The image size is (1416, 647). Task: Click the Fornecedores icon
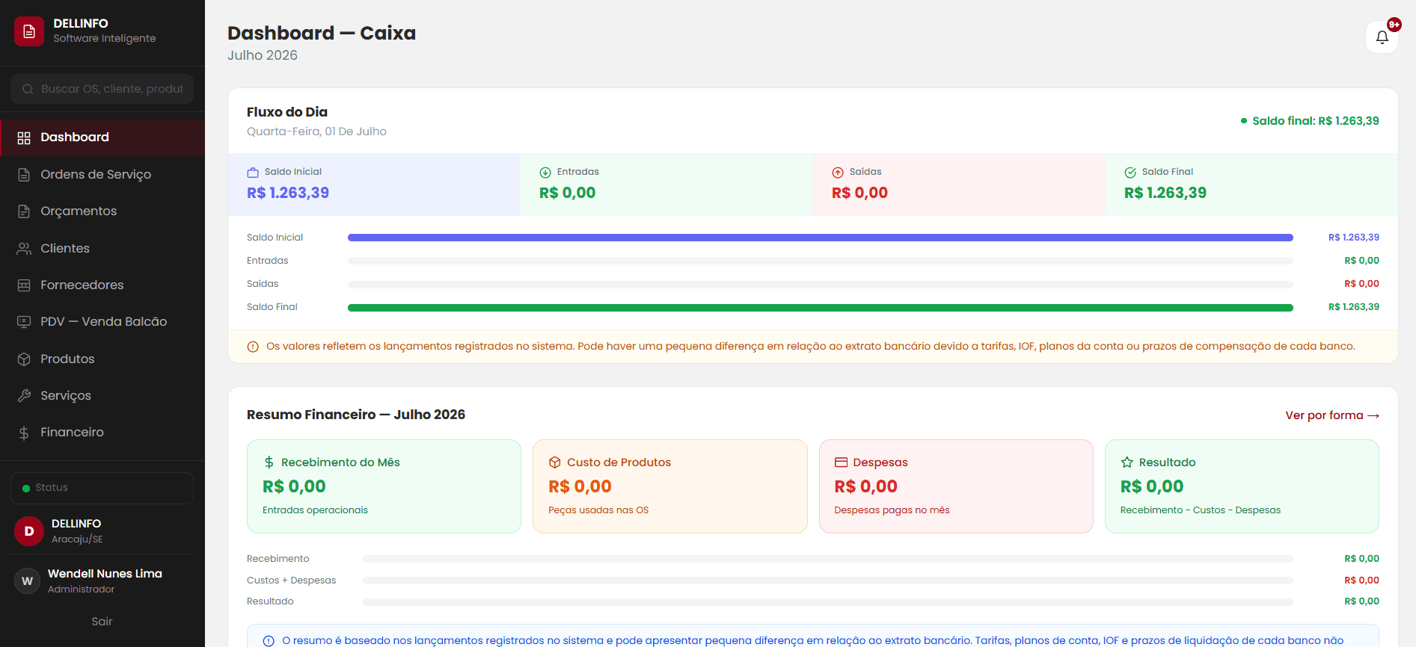coord(24,285)
